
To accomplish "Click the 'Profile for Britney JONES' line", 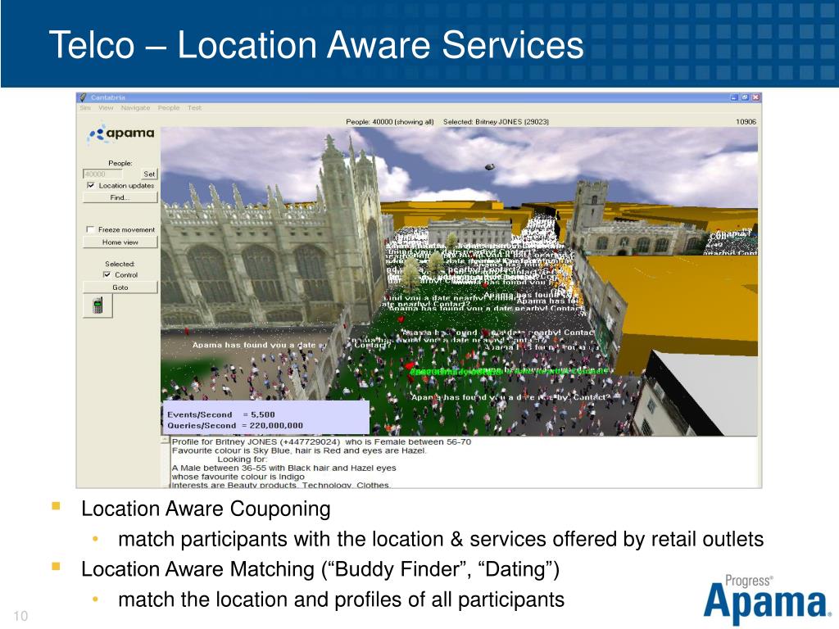I will (x=321, y=441).
